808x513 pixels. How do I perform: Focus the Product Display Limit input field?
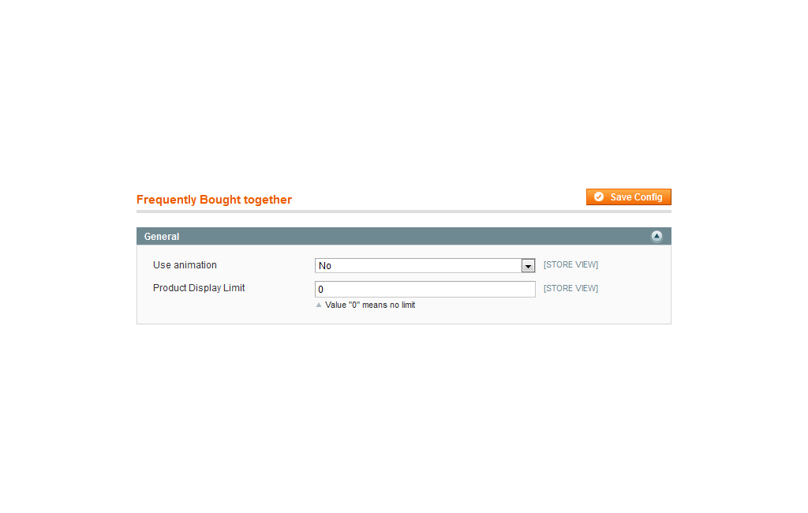[x=425, y=289]
